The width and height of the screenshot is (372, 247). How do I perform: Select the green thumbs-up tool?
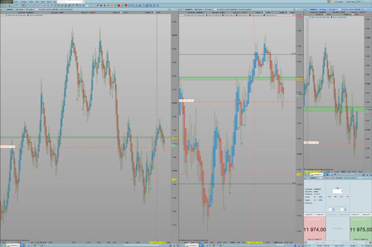tap(122, 5)
